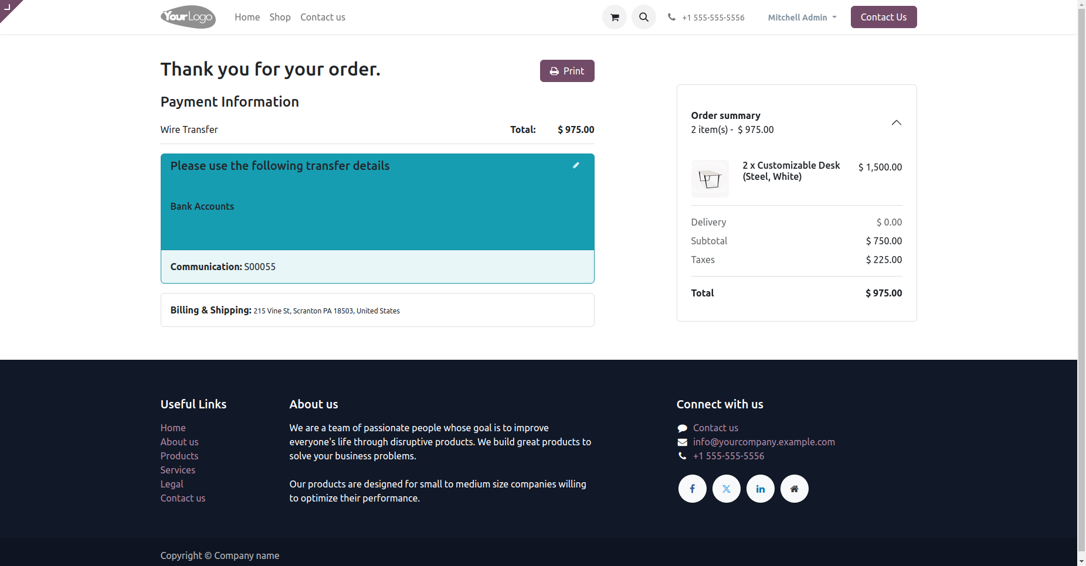The width and height of the screenshot is (1086, 566).
Task: Open the LinkedIn social icon
Action: coord(760,489)
